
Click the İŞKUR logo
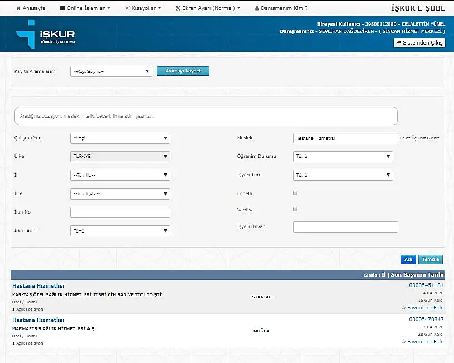tap(46, 34)
